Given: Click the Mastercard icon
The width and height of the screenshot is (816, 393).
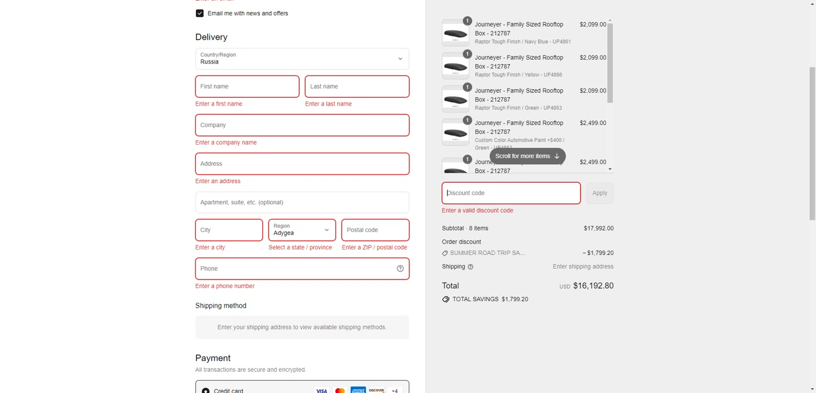Looking at the screenshot, I should [x=340, y=390].
